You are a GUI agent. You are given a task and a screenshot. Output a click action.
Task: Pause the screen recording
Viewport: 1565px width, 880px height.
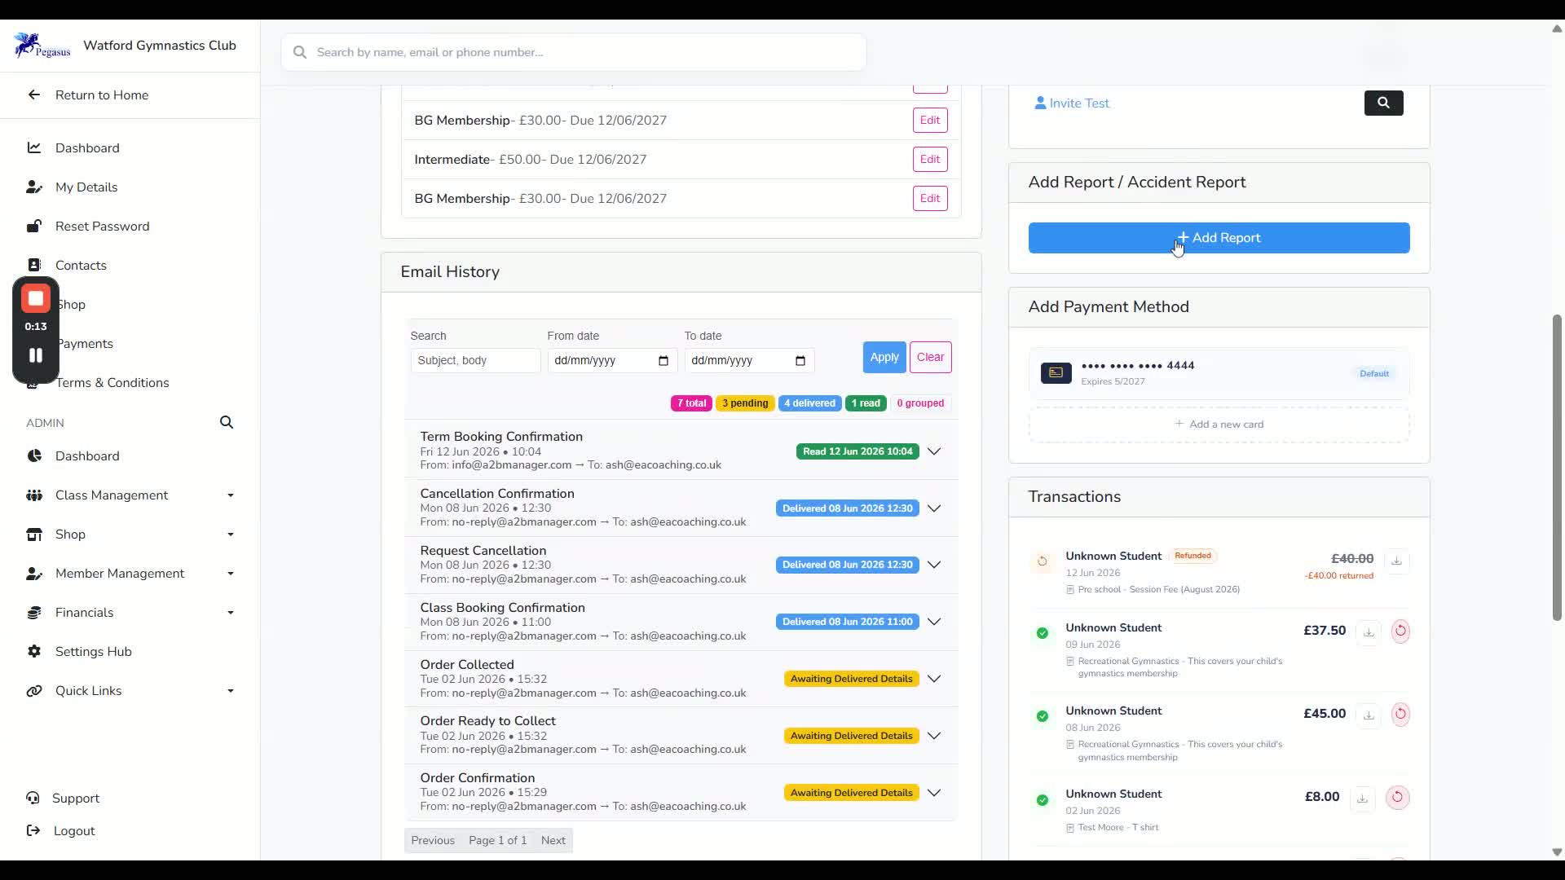(36, 355)
